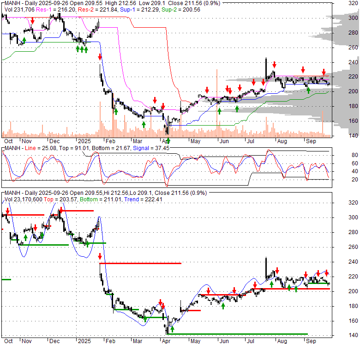Click the Nov label on bottom chart time axis
The image size is (360, 344).
27,341
